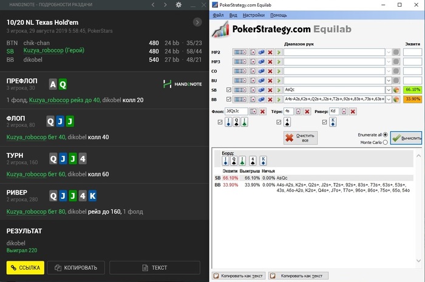This screenshot has width=425, height=282.
Task: Expand SB range dropdown
Action: coord(389,90)
